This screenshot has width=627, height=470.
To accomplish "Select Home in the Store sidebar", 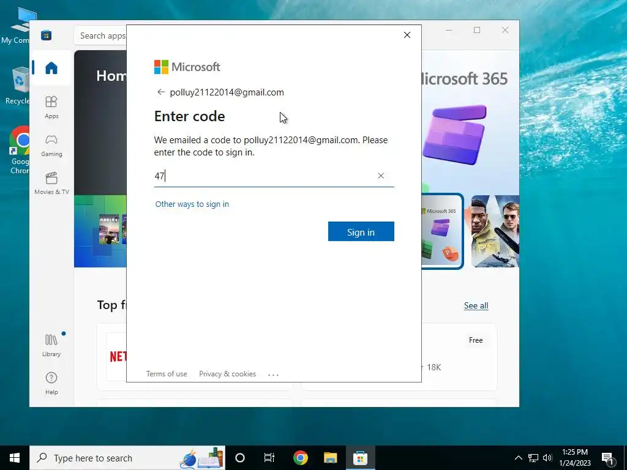I will coord(51,67).
